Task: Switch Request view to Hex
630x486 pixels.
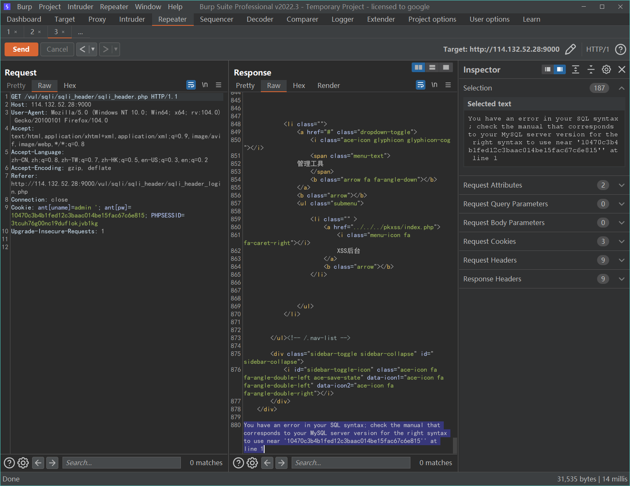Action: point(70,85)
